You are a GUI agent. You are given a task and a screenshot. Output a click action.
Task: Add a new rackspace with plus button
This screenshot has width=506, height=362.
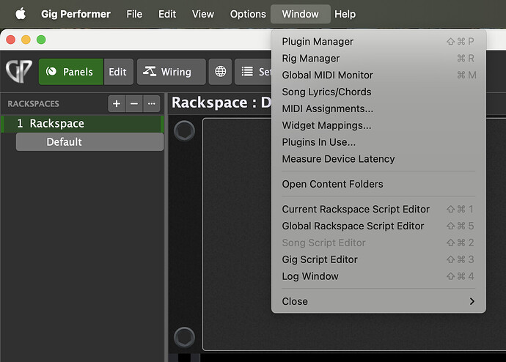(117, 104)
